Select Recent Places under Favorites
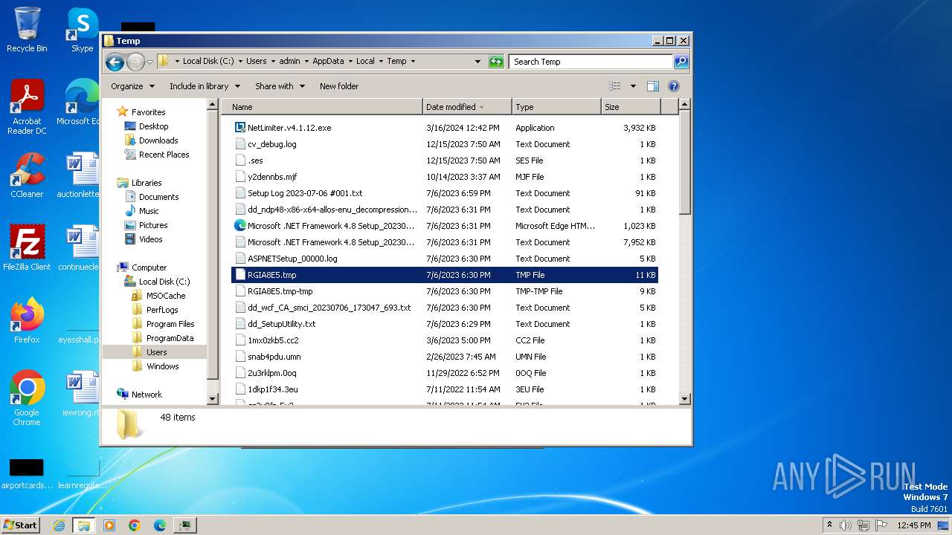The width and height of the screenshot is (952, 535). [x=164, y=155]
